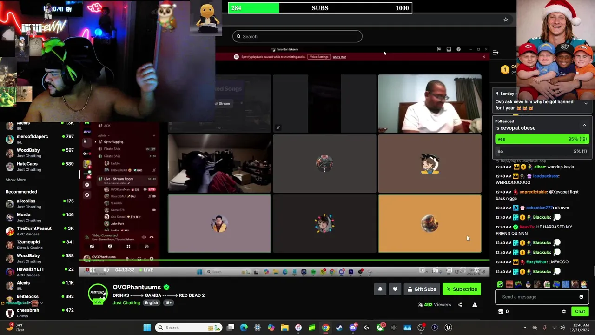Click username 'EazyWhat' in chat

coord(536,262)
